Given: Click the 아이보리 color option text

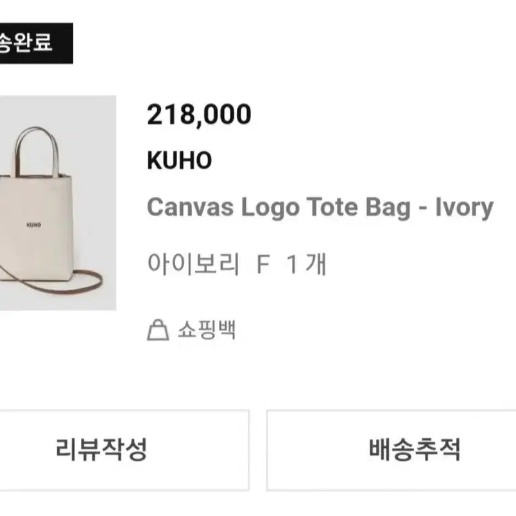Looking at the screenshot, I should (x=193, y=264).
